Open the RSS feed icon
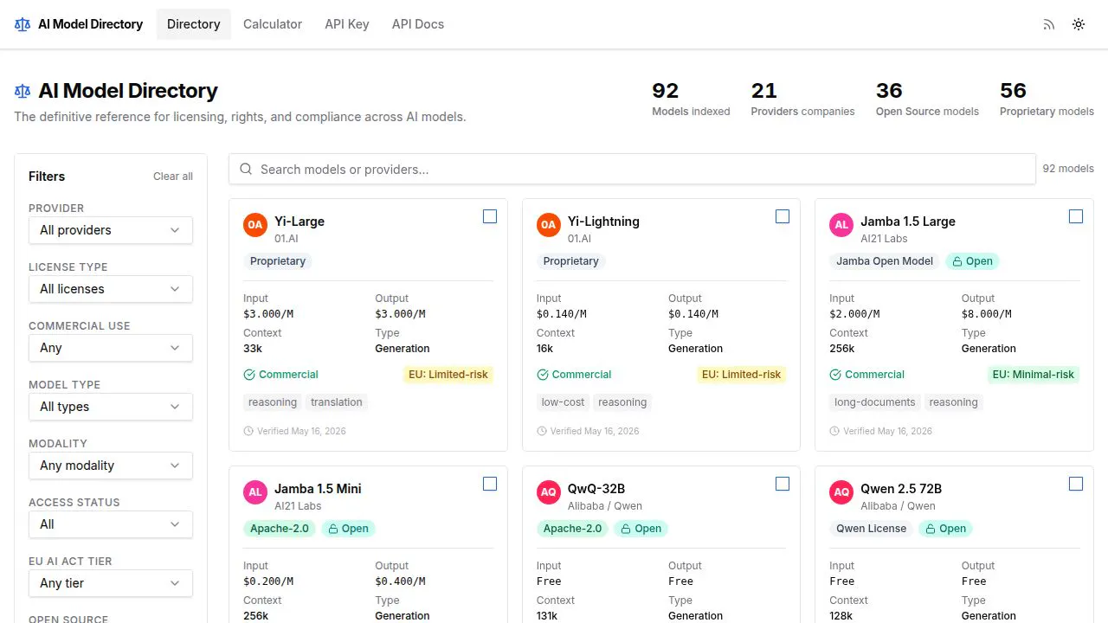 [x=1049, y=24]
